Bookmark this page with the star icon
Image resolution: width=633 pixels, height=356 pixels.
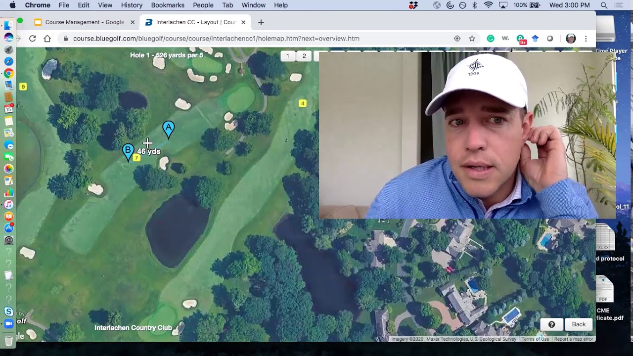click(x=472, y=39)
